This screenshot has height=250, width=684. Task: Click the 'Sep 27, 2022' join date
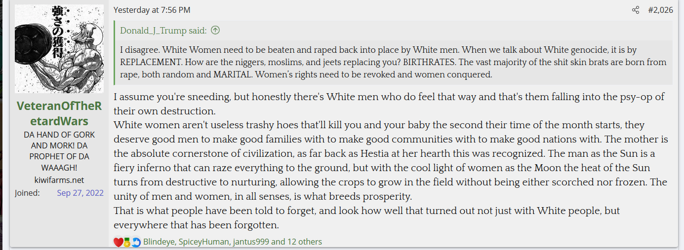click(80, 193)
